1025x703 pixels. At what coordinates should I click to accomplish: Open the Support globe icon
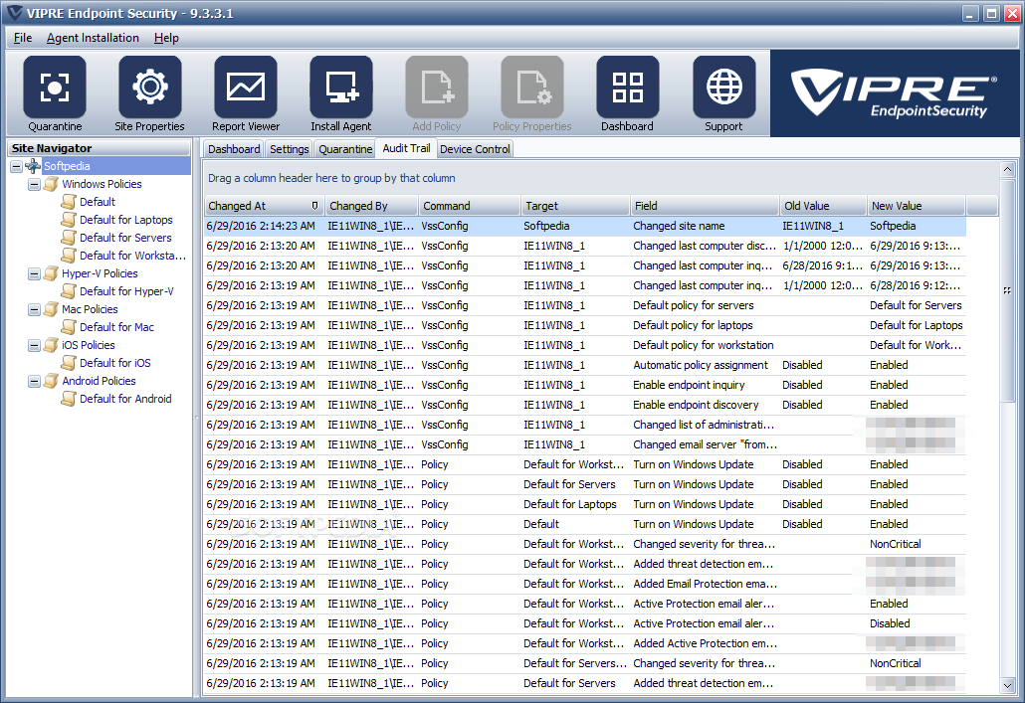click(x=723, y=87)
